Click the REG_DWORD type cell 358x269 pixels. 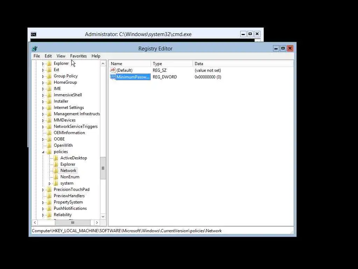165,77
